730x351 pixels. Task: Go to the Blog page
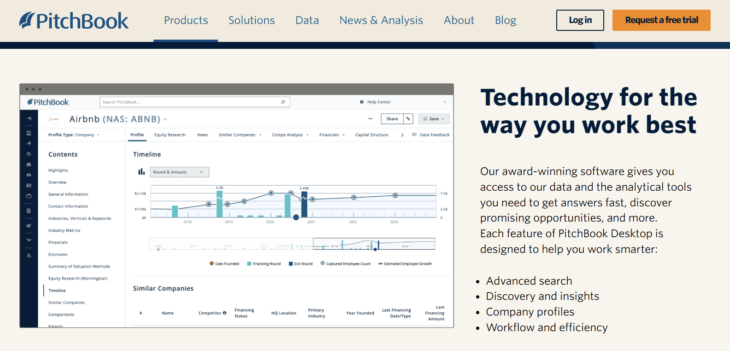coord(506,20)
